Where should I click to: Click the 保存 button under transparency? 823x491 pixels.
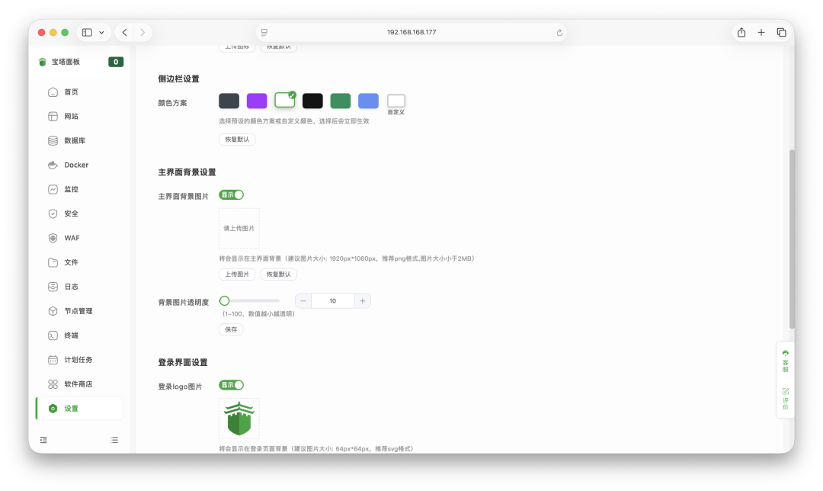pos(231,330)
